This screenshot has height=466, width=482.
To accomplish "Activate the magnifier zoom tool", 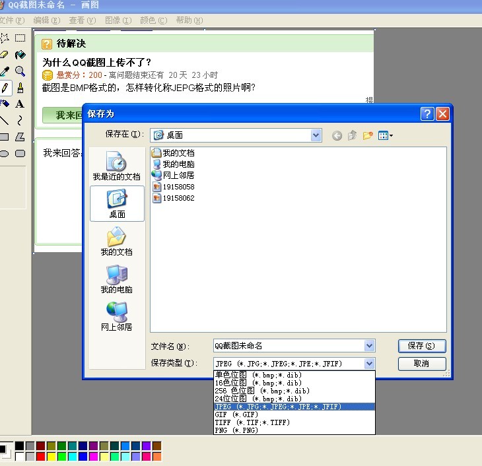I will [20, 71].
